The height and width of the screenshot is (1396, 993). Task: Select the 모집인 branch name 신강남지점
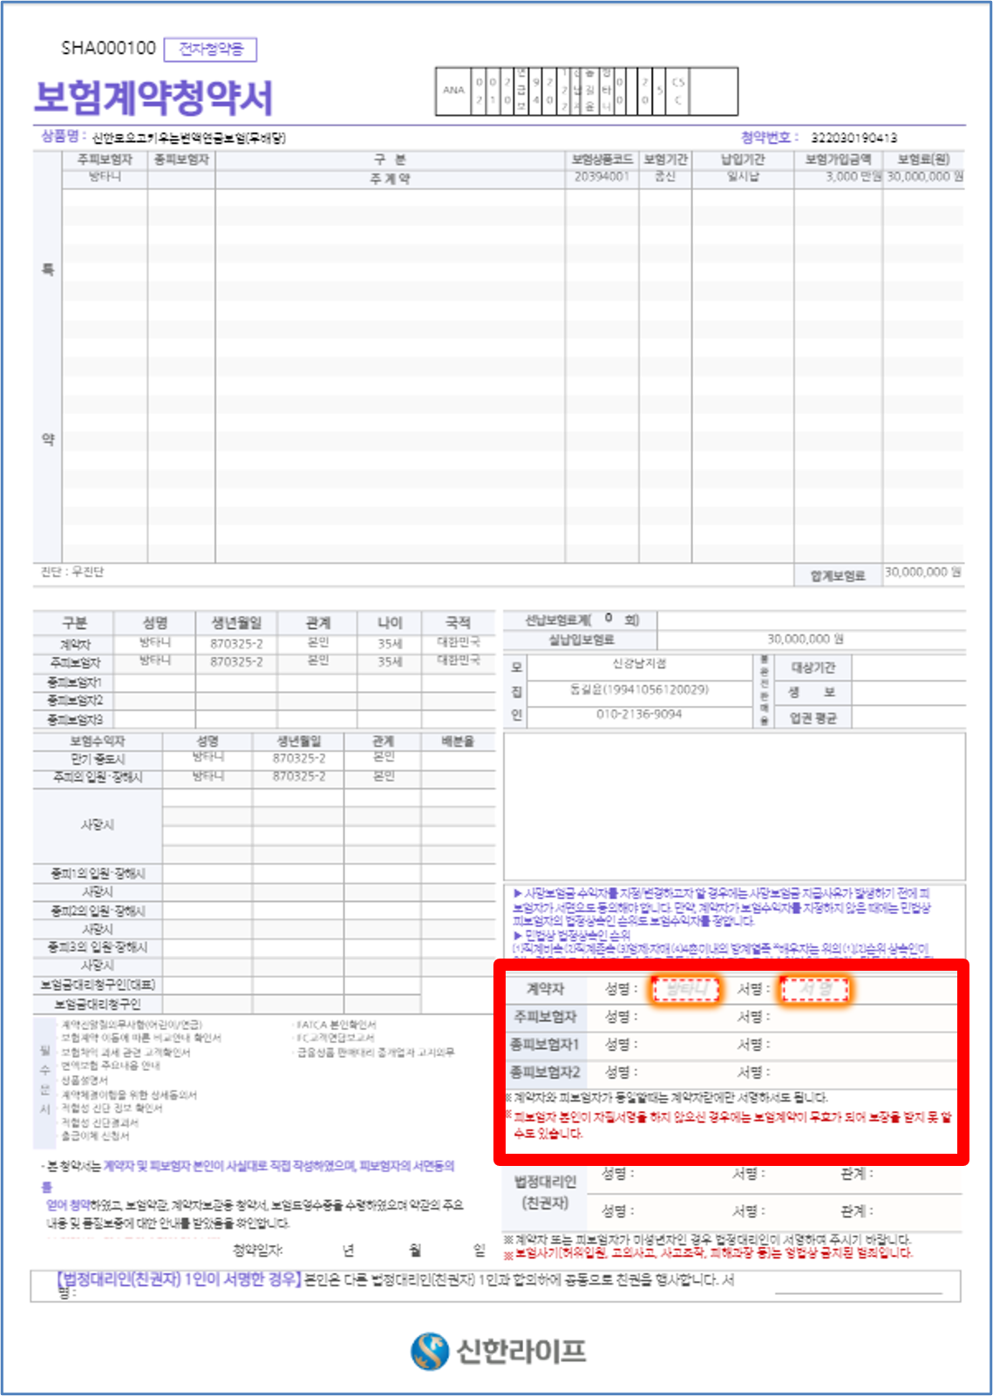tap(639, 664)
